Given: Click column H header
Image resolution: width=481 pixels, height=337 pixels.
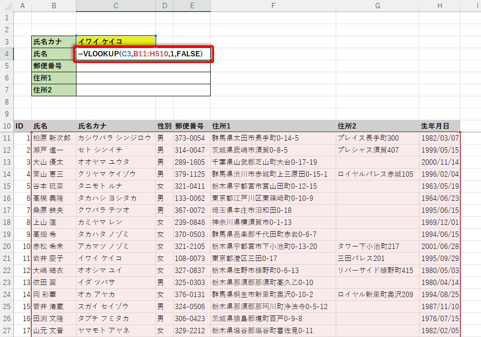Looking at the screenshot, I should pos(439,6).
